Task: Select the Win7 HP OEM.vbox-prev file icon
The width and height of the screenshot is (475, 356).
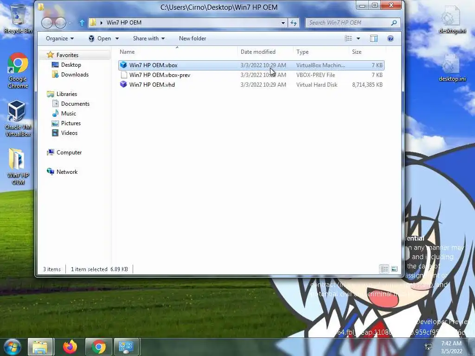Action: [x=123, y=75]
